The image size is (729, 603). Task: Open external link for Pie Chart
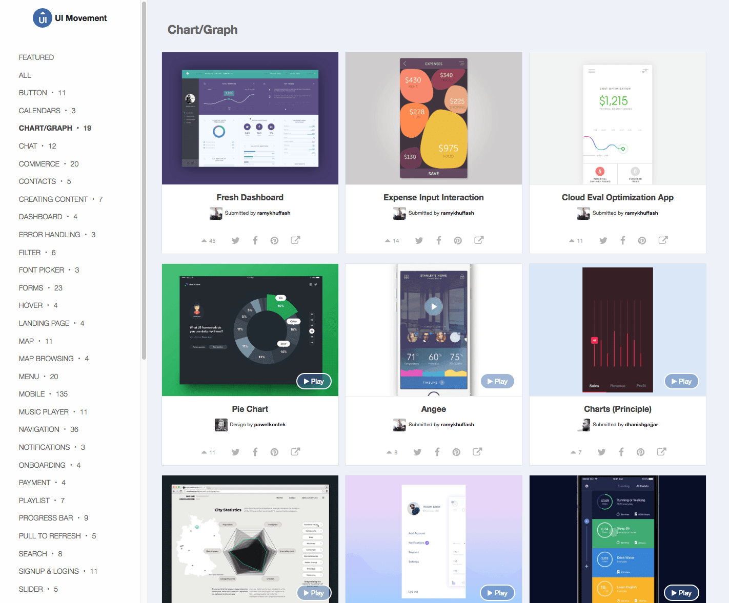[295, 451]
